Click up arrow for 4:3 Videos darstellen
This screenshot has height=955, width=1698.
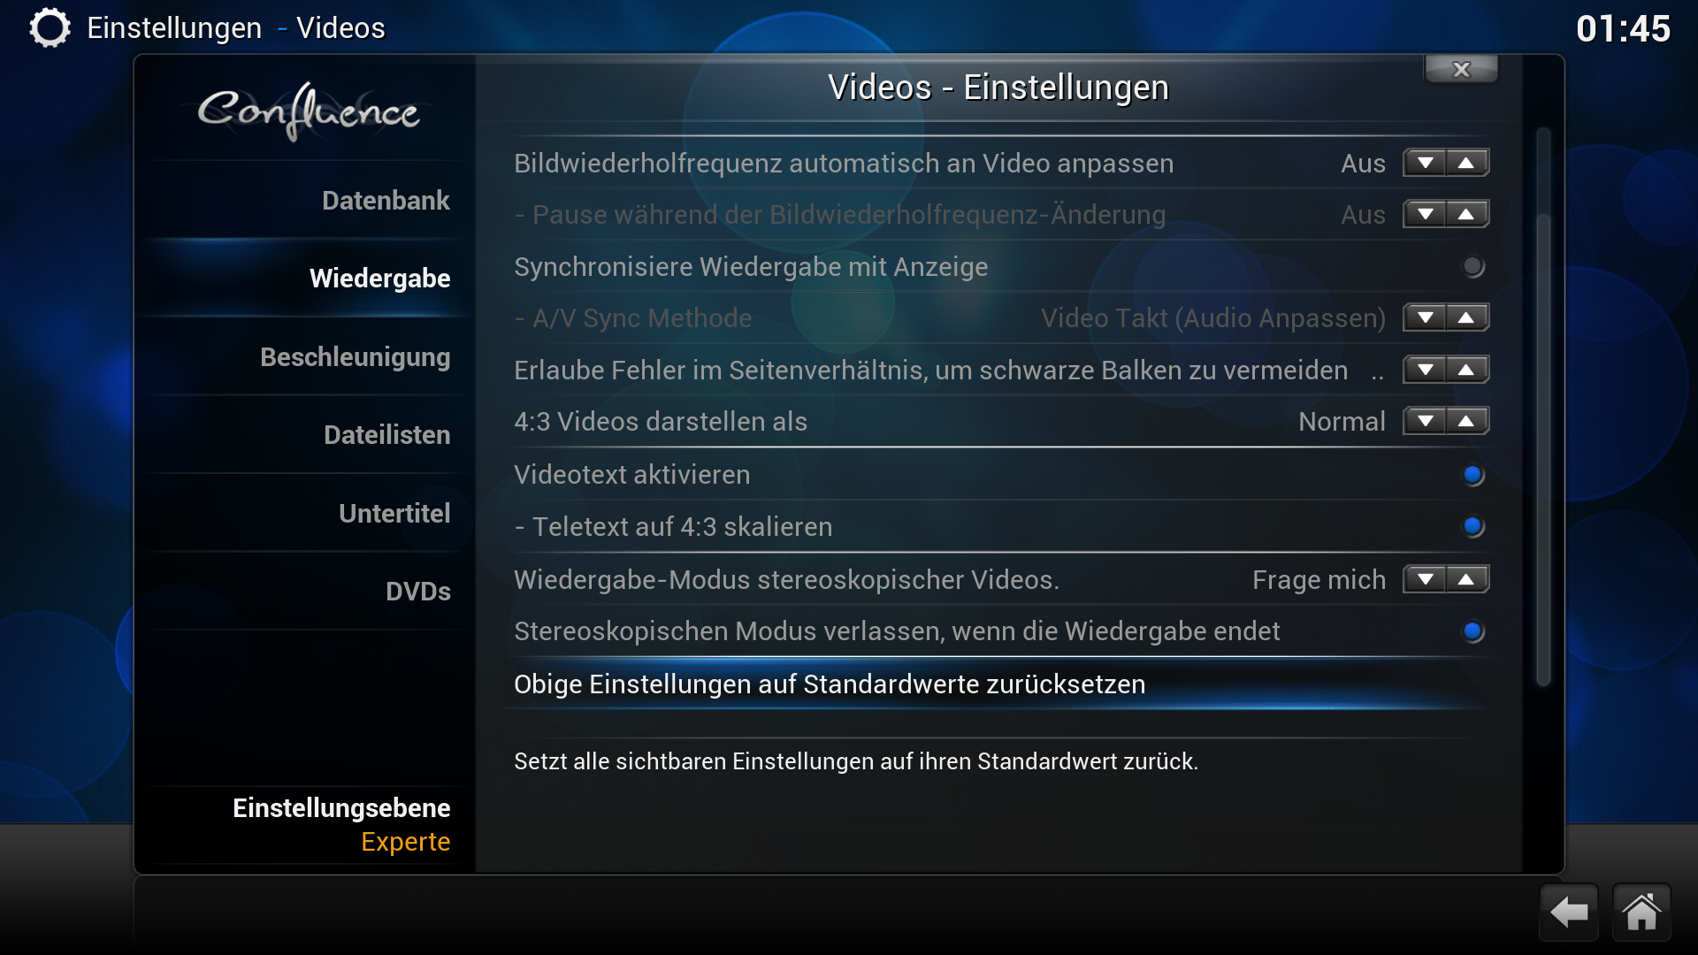pos(1467,421)
